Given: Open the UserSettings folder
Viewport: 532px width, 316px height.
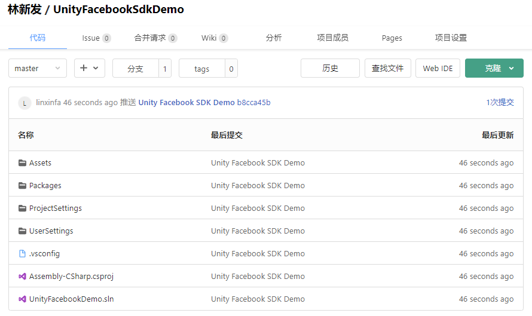Looking at the screenshot, I should (51, 231).
